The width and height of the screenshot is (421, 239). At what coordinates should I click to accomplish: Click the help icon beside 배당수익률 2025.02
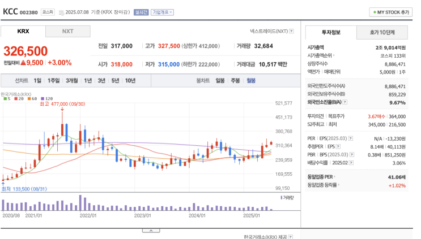(351, 163)
